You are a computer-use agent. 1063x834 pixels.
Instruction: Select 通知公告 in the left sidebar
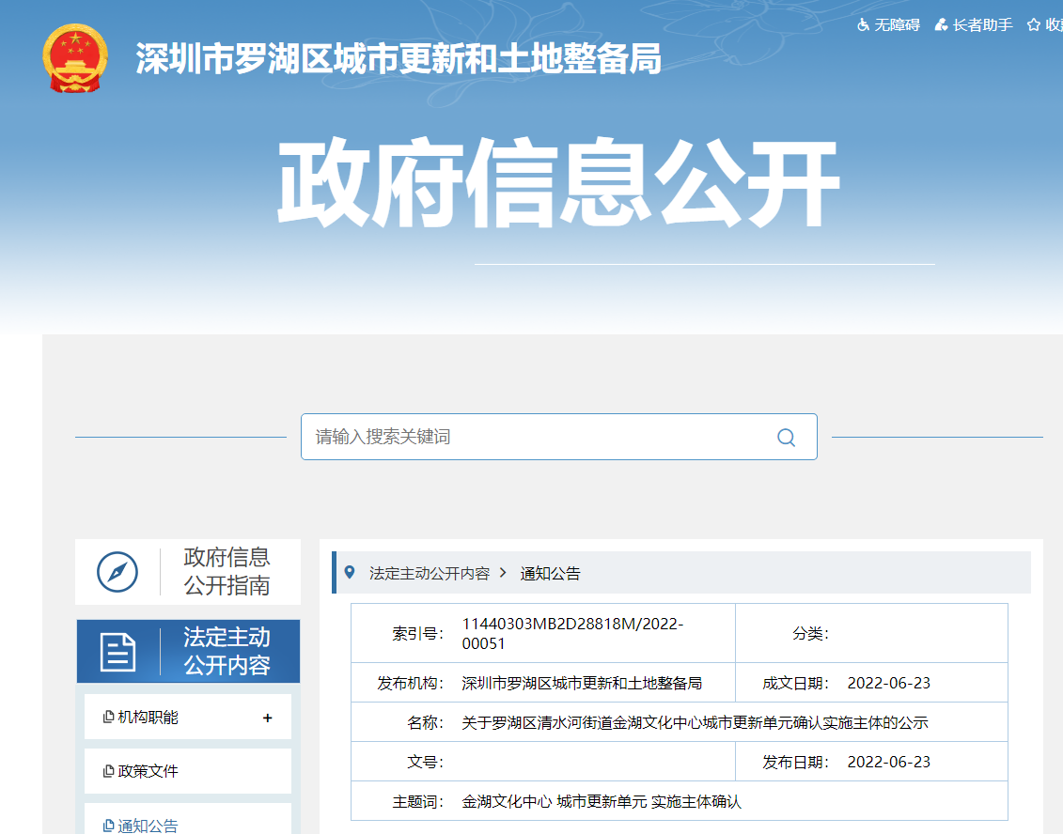coord(148,826)
